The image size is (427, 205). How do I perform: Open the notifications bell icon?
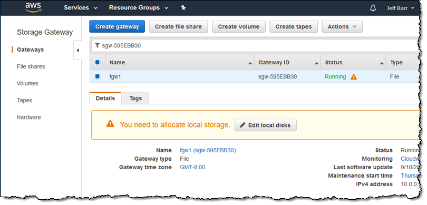(x=373, y=8)
